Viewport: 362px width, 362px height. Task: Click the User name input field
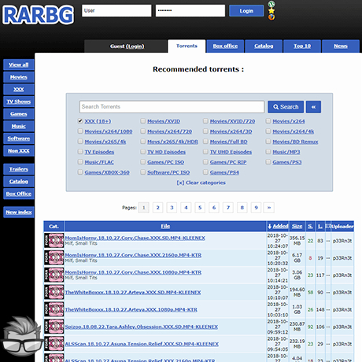click(x=116, y=11)
